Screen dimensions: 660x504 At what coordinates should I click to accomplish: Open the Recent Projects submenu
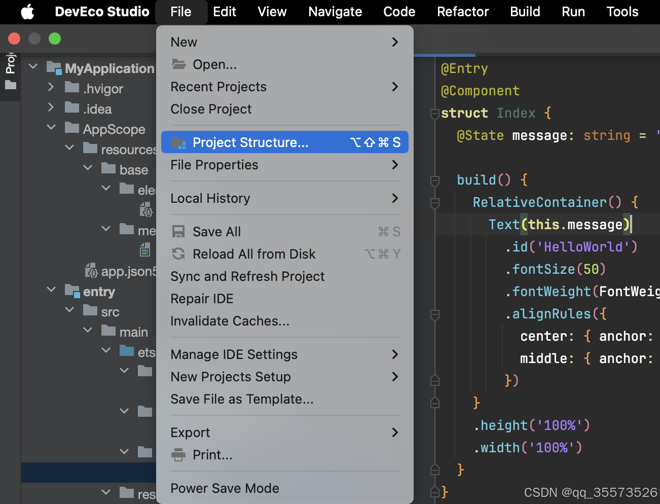coord(285,87)
